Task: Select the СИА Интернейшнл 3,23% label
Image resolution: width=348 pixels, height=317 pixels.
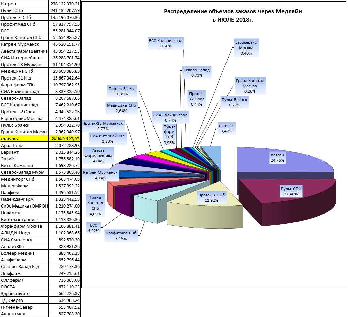Action: (x=107, y=138)
